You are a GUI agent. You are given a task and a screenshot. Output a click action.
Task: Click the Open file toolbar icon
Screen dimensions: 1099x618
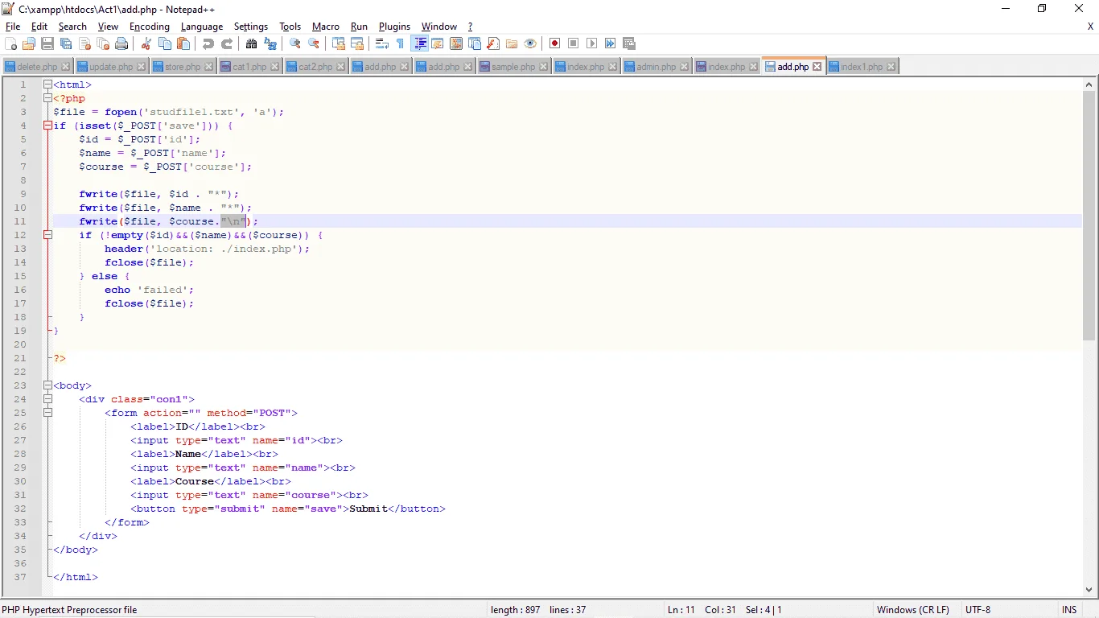[29, 43]
